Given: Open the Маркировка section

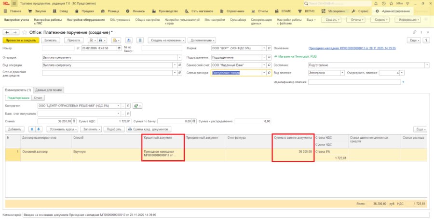Looking at the screenshot, I should (x=333, y=12).
